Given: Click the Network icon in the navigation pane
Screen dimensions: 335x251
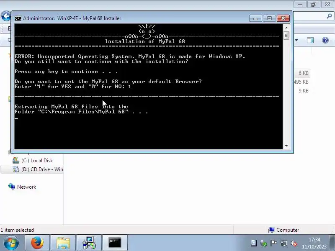Looking at the screenshot, I should pyautogui.click(x=12, y=187).
